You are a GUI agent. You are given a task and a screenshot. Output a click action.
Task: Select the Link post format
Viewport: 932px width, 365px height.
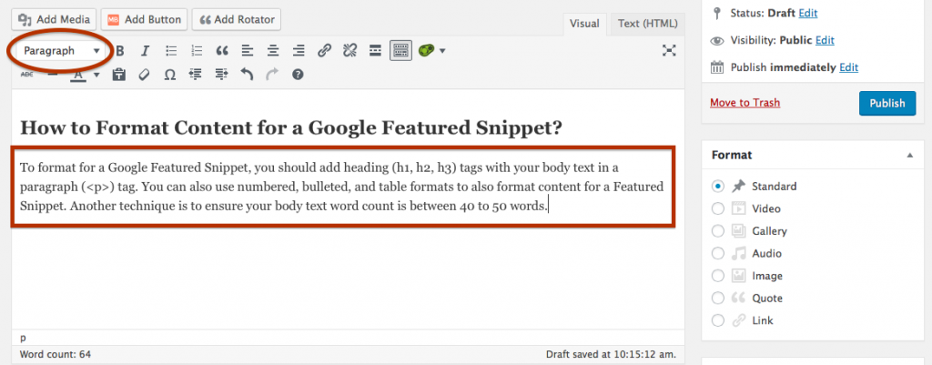pos(718,321)
